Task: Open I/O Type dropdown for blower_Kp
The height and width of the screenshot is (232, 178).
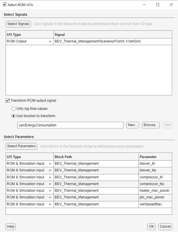Action: click(50, 170)
